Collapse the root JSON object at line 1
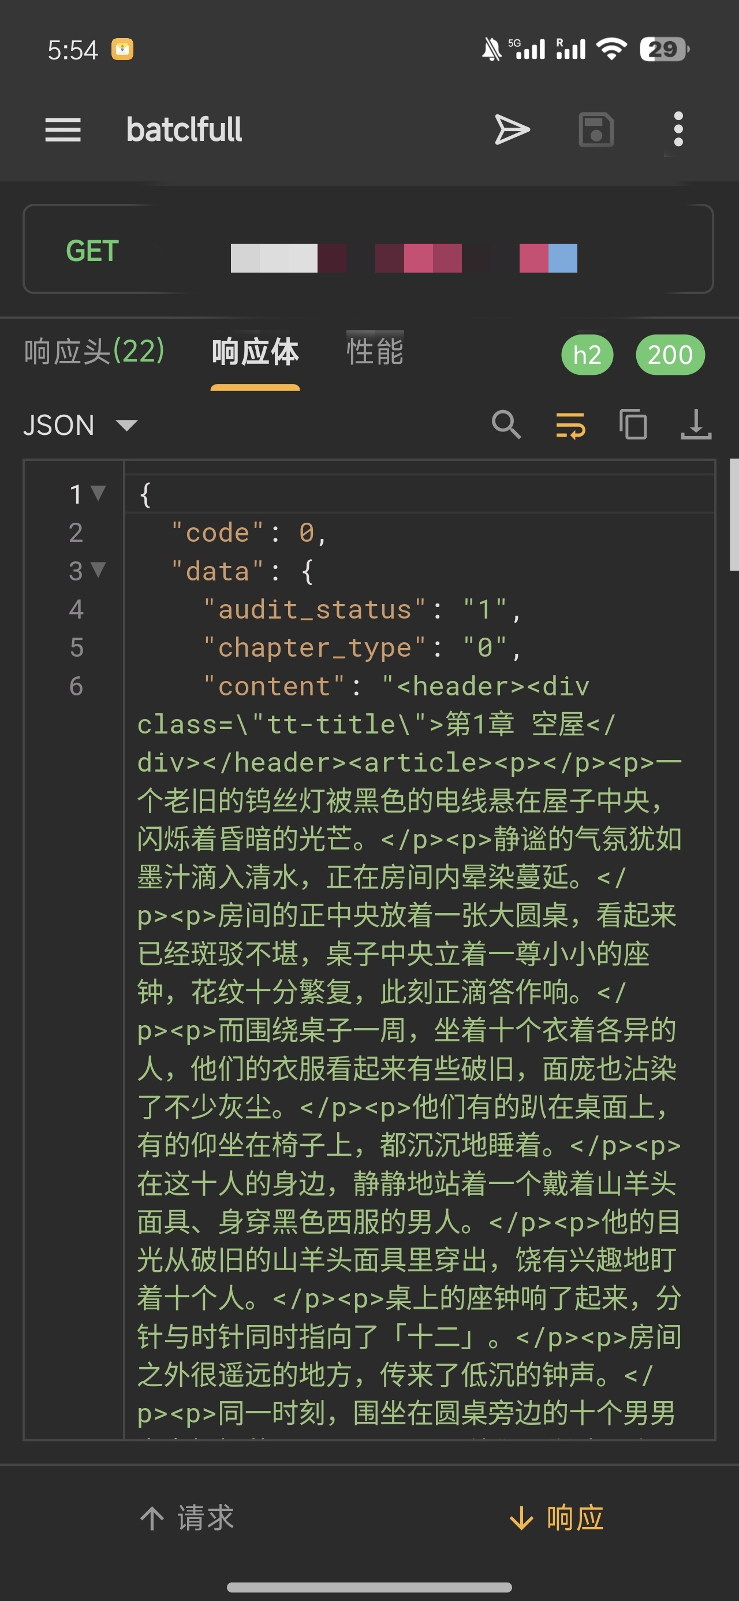This screenshot has width=739, height=1601. click(98, 493)
